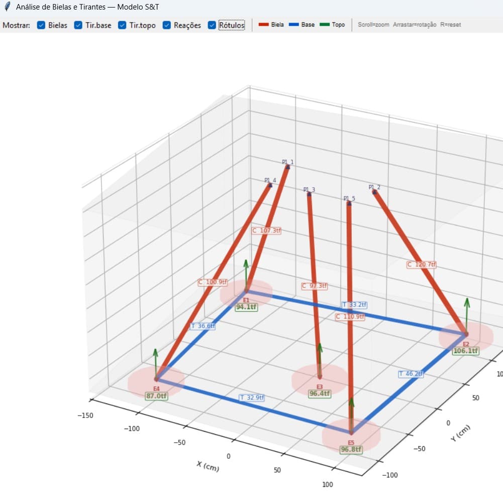503x503 pixels.
Task: Click the 'T 33.2tf' tie label
Action: (354, 305)
